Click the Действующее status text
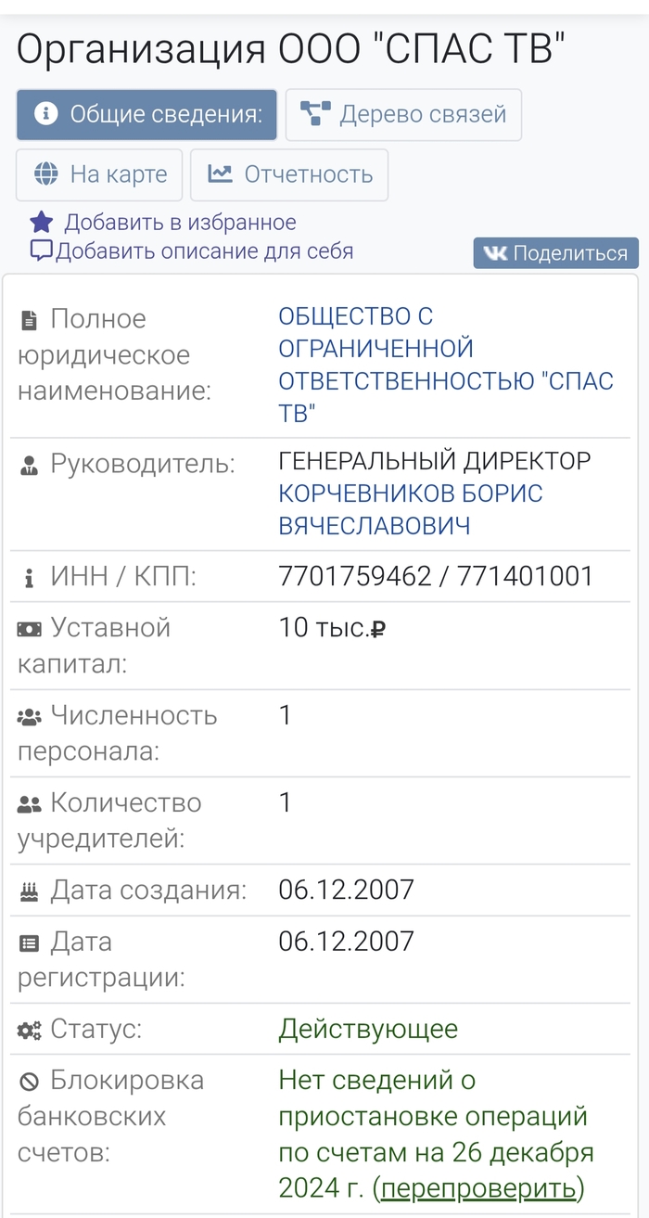 (368, 1029)
